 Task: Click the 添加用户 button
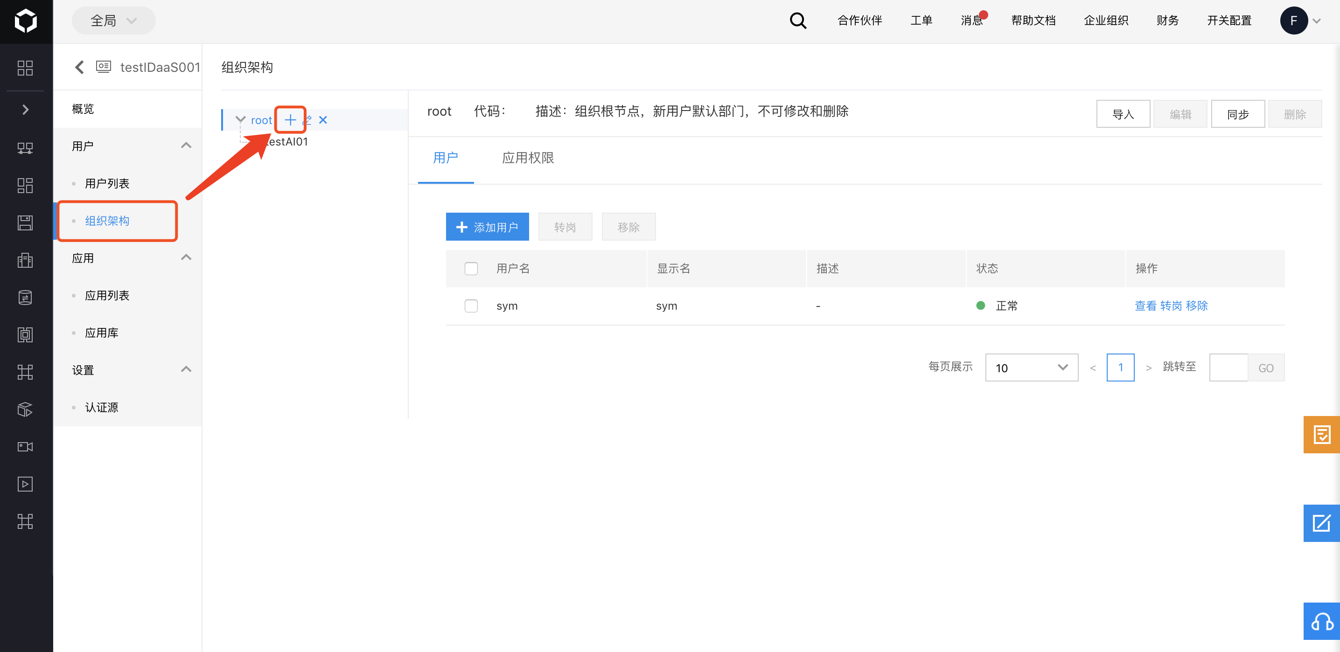[487, 227]
